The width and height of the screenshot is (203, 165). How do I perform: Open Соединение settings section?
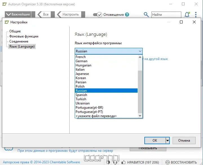19,41
